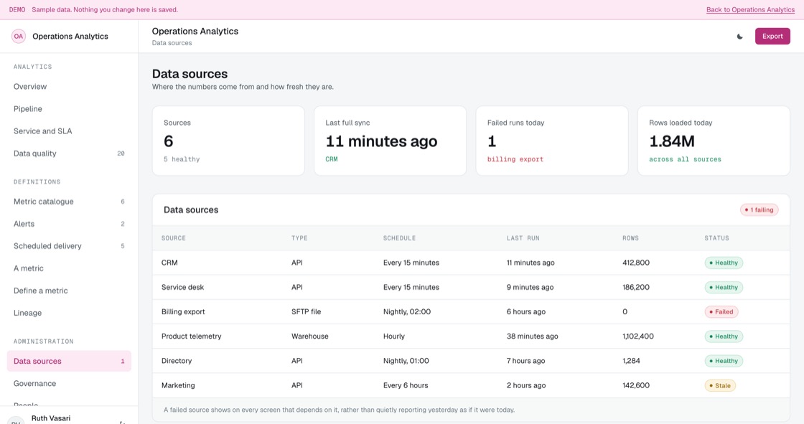This screenshot has width=804, height=424.
Task: Open the Metric catalogue
Action: click(x=69, y=202)
